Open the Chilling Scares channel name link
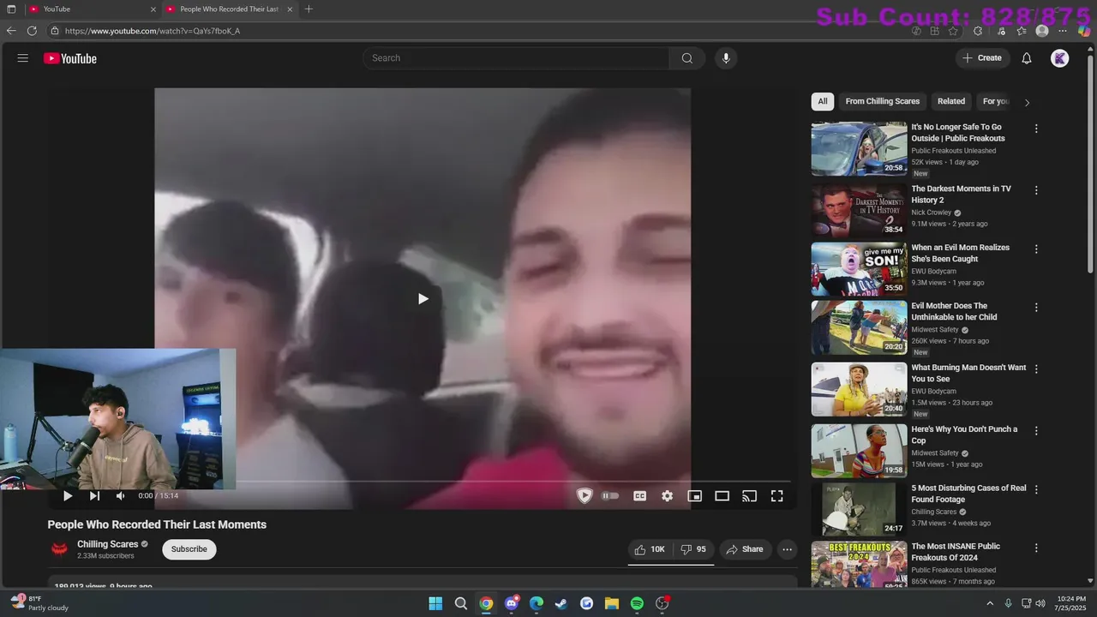1097x617 pixels. [x=108, y=544]
